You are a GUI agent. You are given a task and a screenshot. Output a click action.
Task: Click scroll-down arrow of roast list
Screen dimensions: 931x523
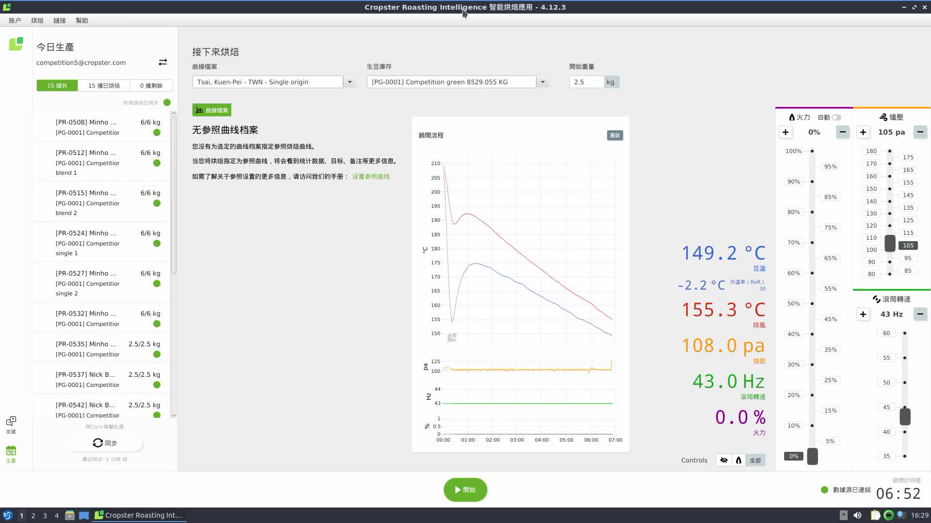[174, 415]
